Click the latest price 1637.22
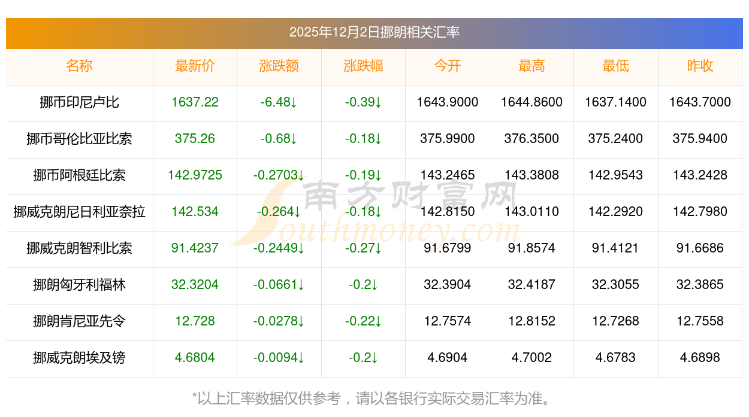This screenshot has width=749, height=417. (195, 102)
